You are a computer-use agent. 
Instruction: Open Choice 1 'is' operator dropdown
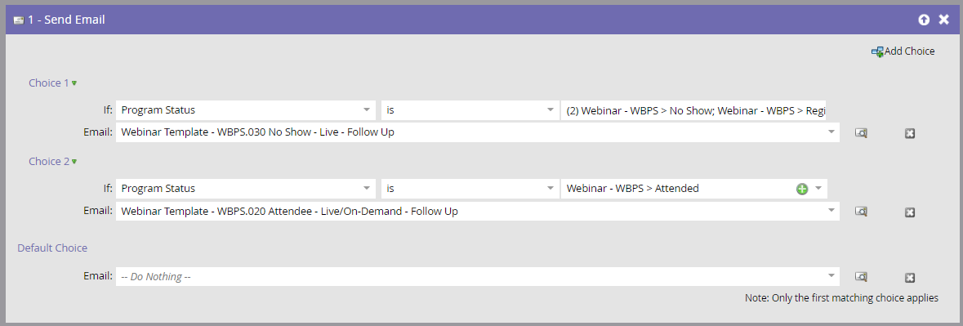pyautogui.click(x=551, y=110)
